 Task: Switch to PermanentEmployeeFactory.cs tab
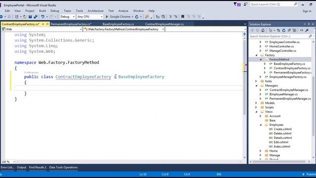71,24
